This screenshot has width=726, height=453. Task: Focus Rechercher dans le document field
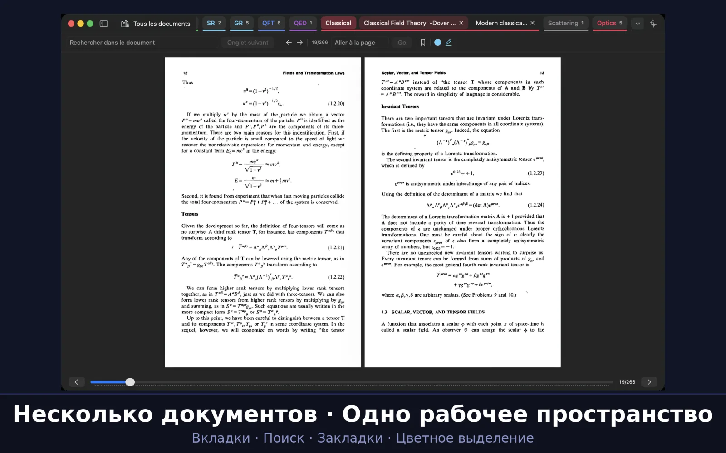[x=142, y=43]
